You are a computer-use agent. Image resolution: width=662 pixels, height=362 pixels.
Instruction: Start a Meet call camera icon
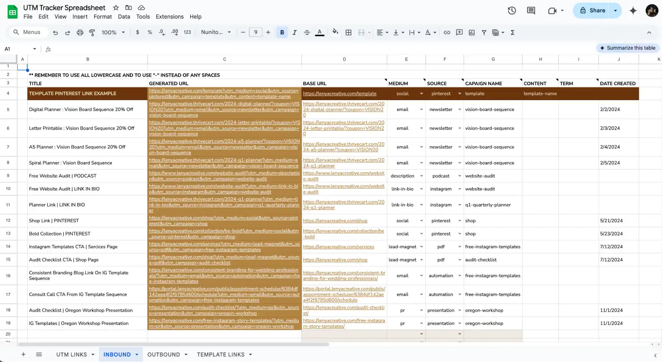point(552,11)
